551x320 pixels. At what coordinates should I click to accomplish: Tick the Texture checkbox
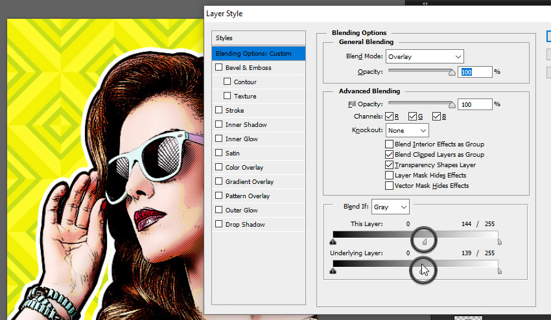coord(228,95)
